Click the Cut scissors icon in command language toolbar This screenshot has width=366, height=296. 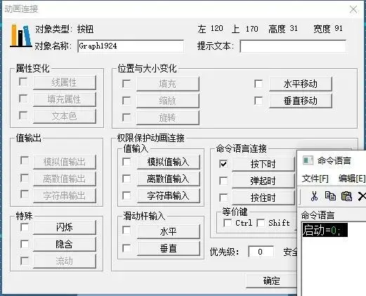314,196
